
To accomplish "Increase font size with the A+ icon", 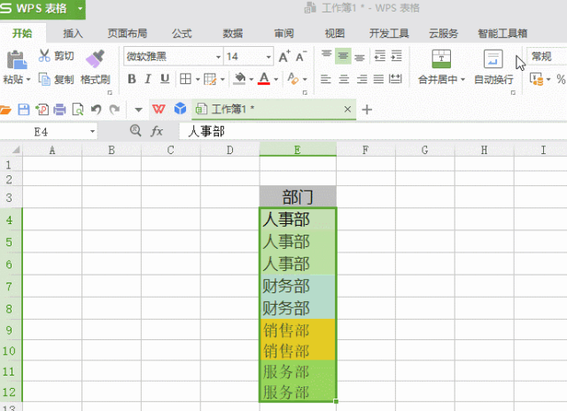I will click(x=284, y=57).
